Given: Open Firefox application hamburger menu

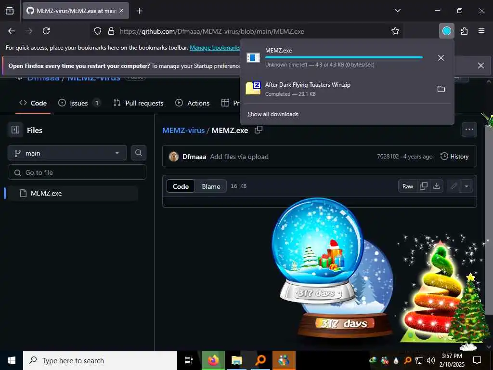Looking at the screenshot, I should pyautogui.click(x=481, y=31).
